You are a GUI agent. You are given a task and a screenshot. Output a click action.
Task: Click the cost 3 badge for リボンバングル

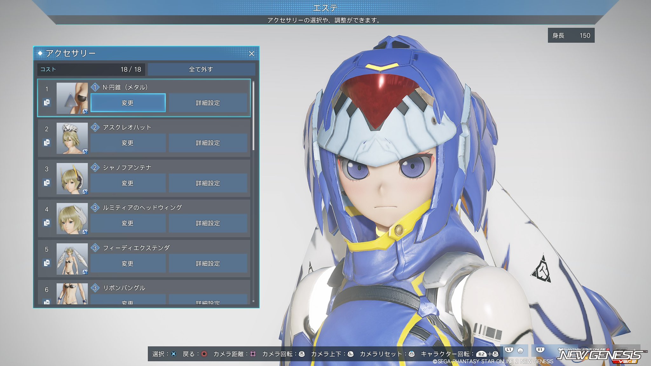click(95, 288)
